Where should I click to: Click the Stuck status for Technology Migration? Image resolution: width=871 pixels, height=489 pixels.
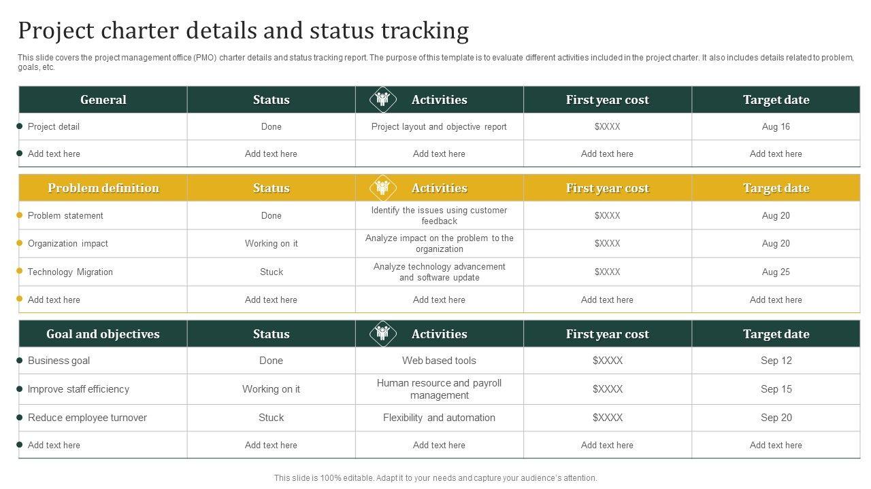pyautogui.click(x=271, y=272)
